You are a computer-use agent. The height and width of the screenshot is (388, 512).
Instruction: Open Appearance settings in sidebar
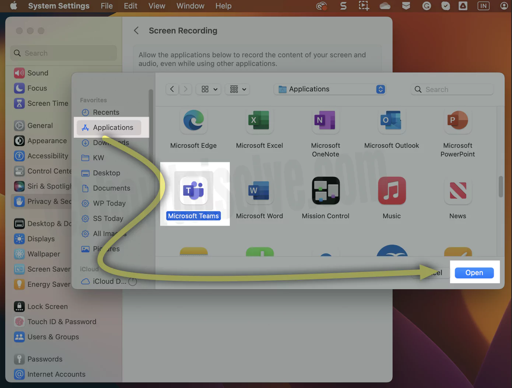coord(41,141)
